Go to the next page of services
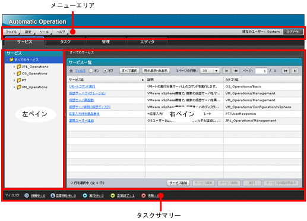307x221 pixels. (286, 71)
